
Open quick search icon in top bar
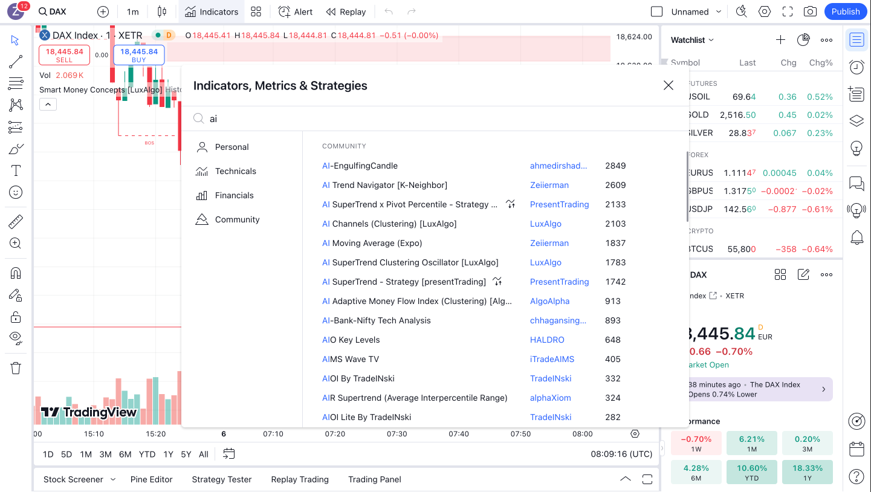click(x=742, y=11)
